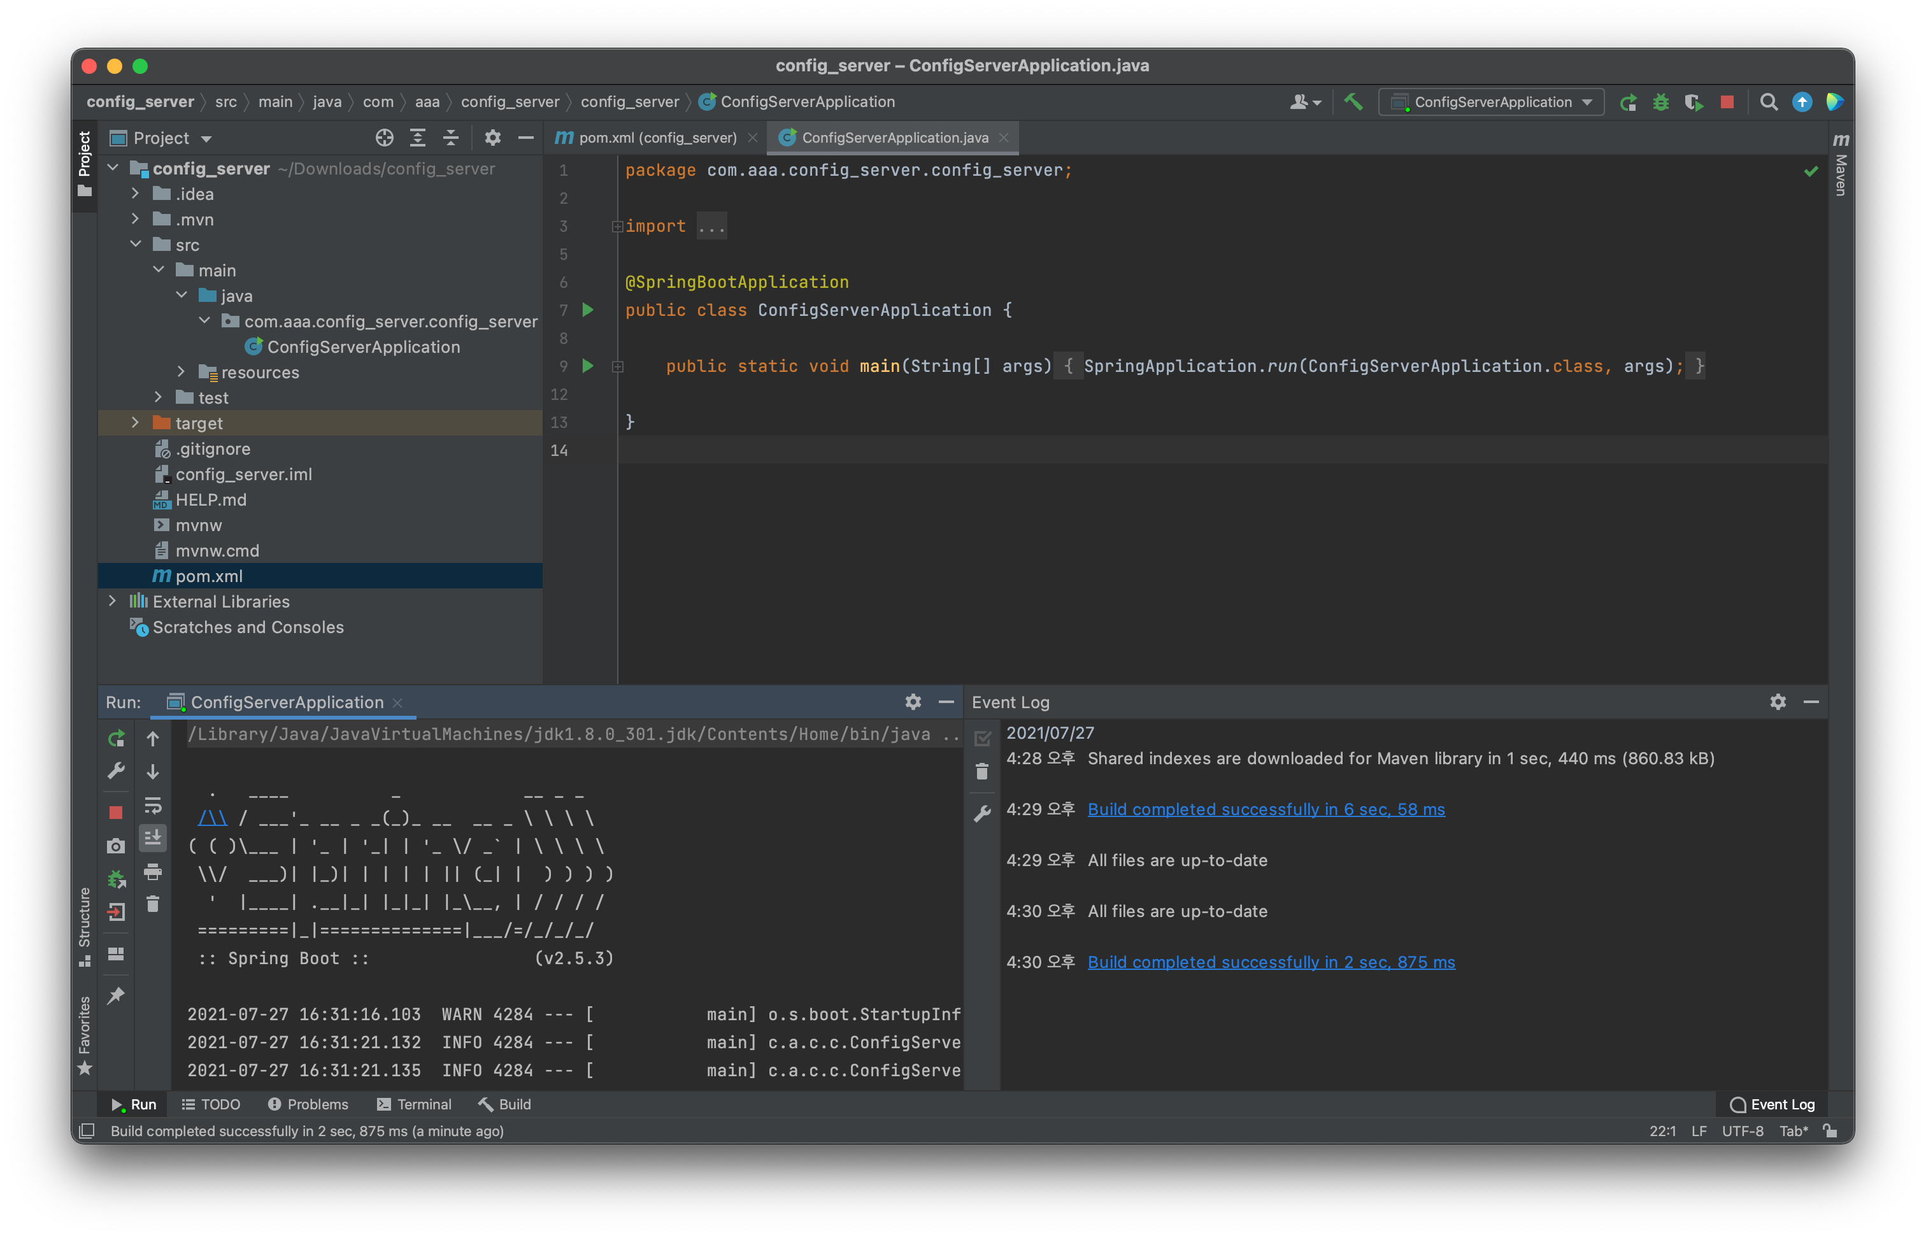This screenshot has width=1926, height=1238.
Task: Open Search Everywhere magnifier icon
Action: point(1769,102)
